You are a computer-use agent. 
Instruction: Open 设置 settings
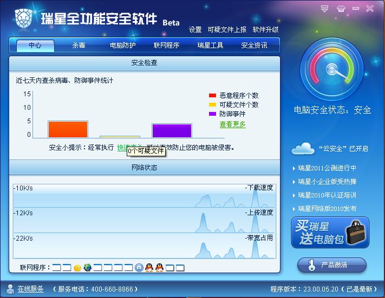tap(195, 30)
